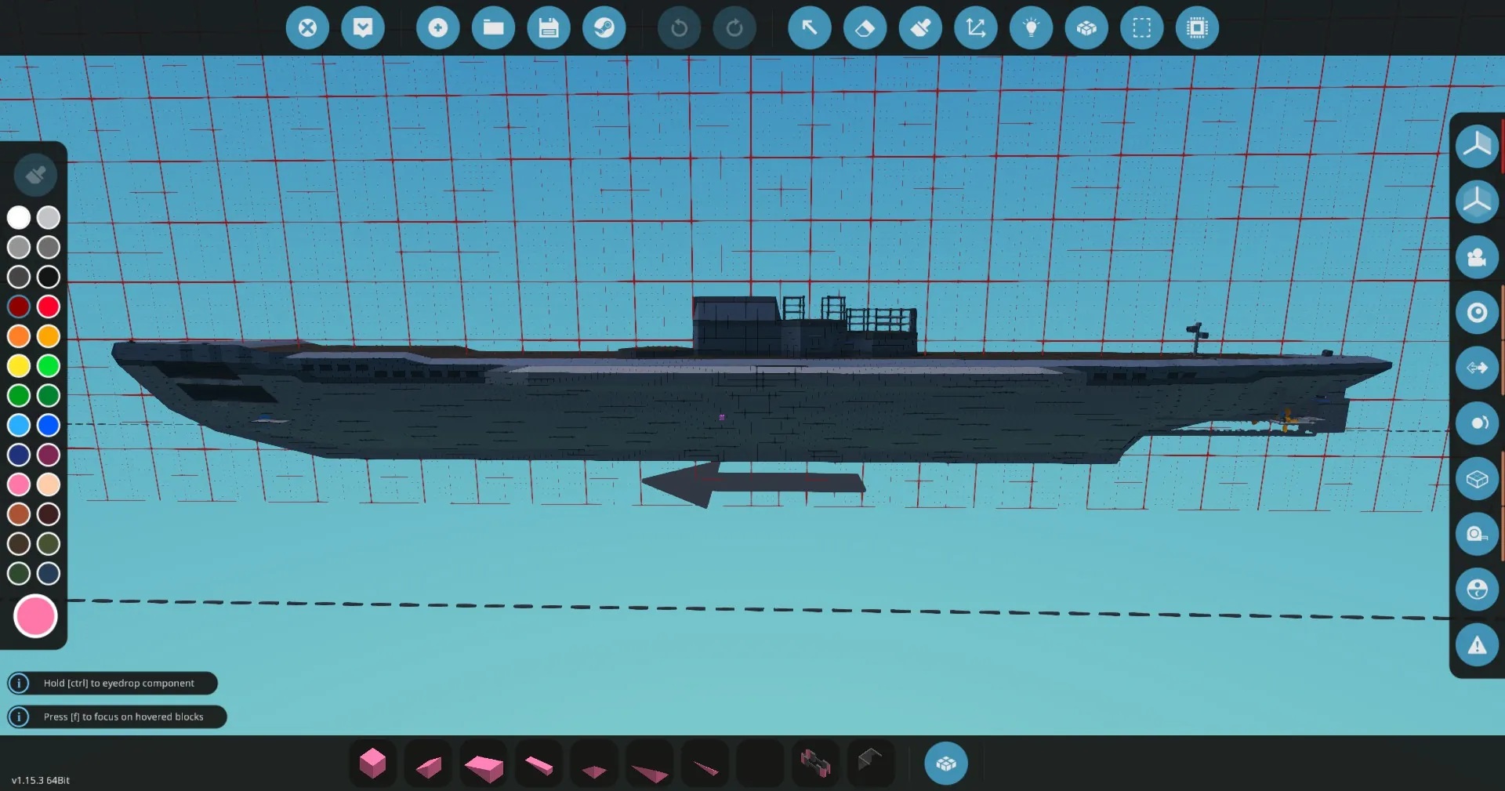Open the tape measure tool

1477,535
